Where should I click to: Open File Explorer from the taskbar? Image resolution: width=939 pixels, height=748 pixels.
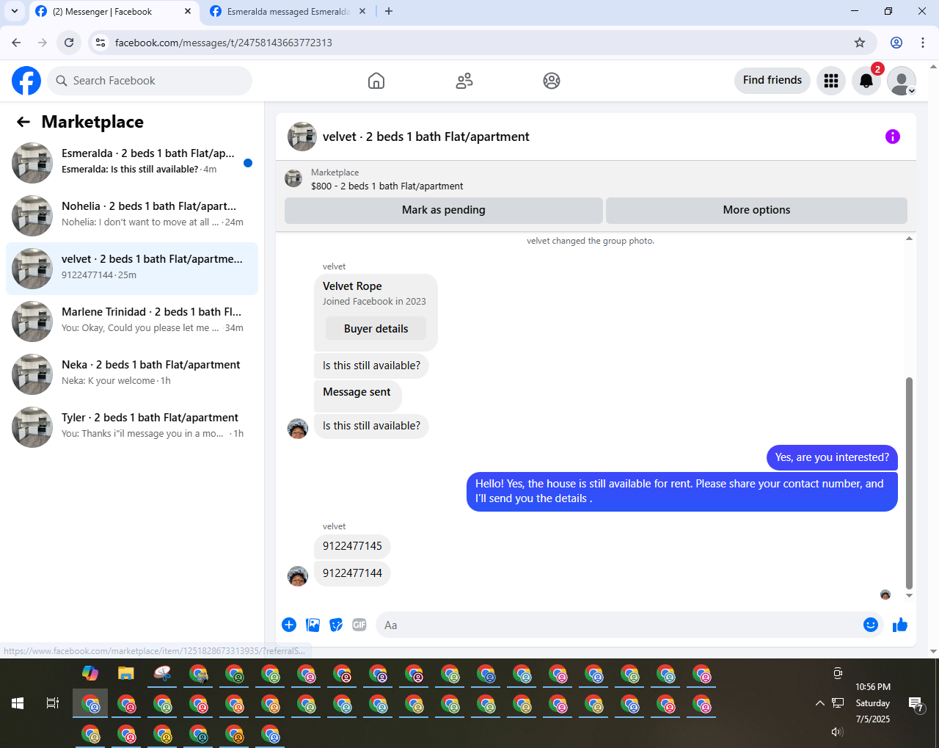126,673
